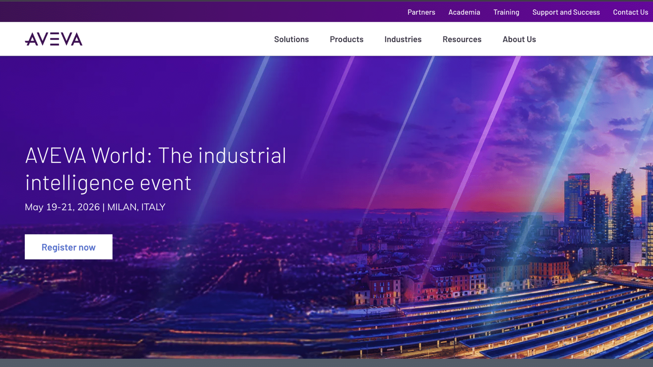
Task: Select the AVEVA World event headline
Action: pos(156,169)
